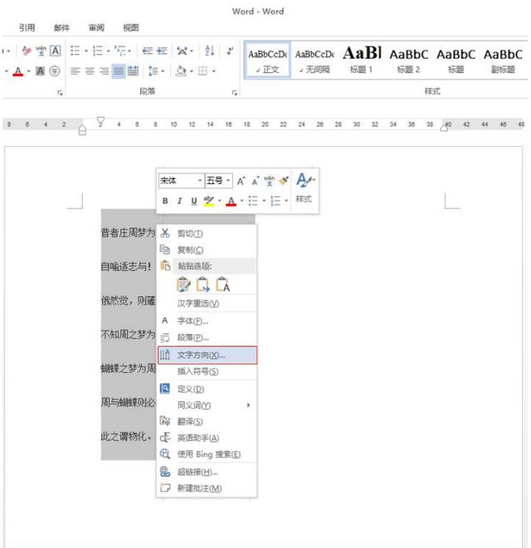Sort paragraphs with the A-Z icon
This screenshot has height=548, width=531.
(210, 51)
